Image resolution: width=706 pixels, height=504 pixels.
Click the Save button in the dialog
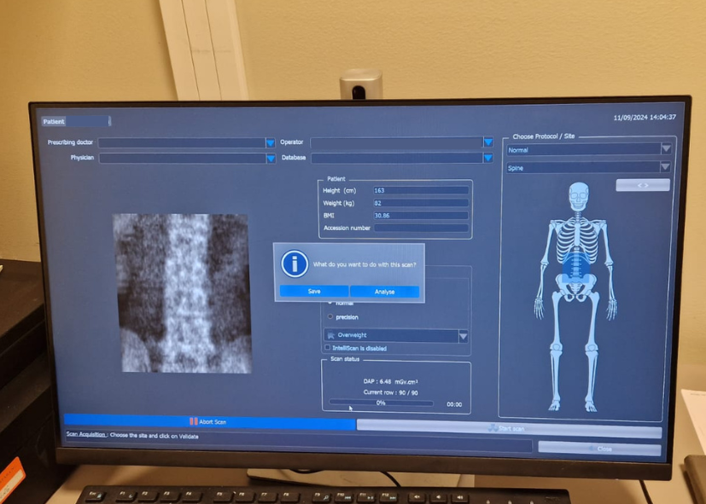tap(314, 292)
